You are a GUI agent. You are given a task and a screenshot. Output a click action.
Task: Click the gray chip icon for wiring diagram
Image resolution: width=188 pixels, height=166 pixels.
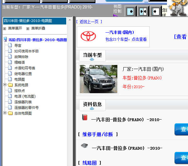tap(84, 146)
